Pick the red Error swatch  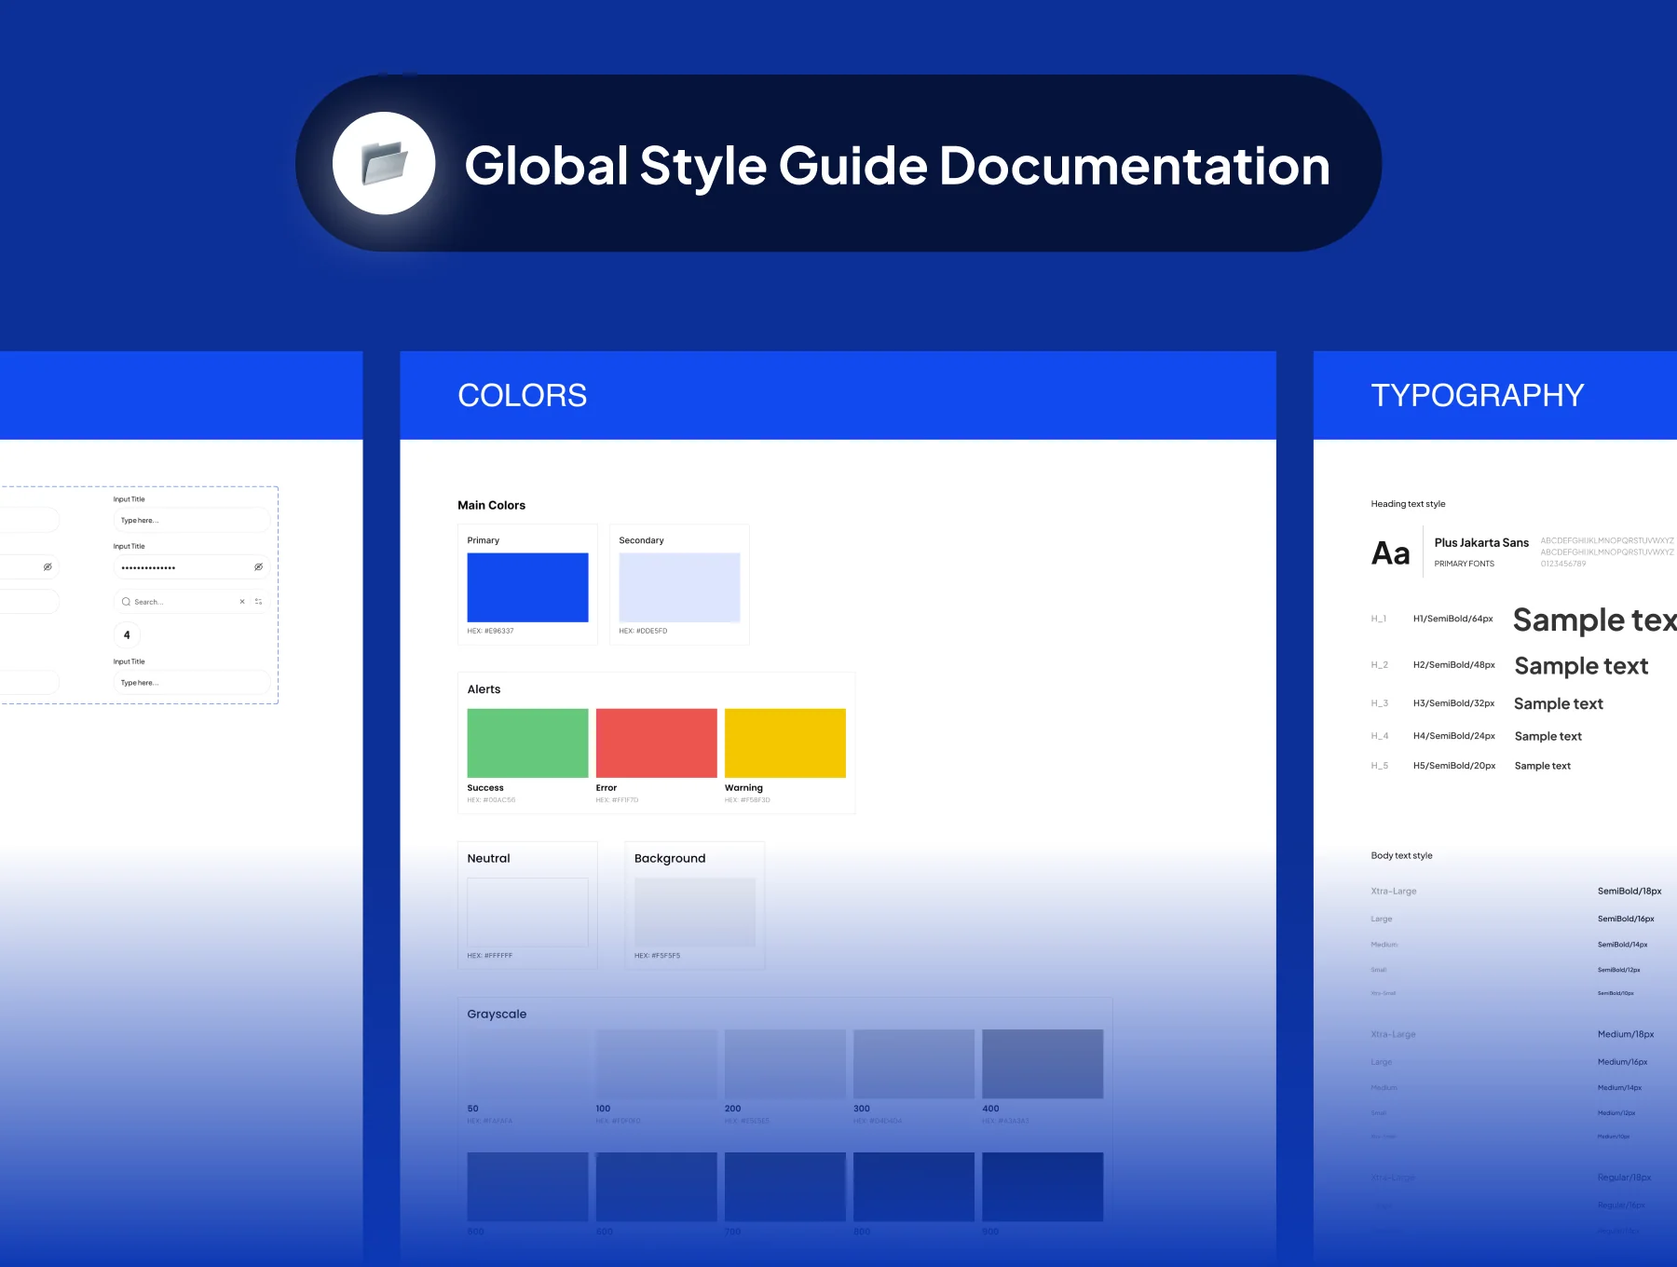point(656,742)
